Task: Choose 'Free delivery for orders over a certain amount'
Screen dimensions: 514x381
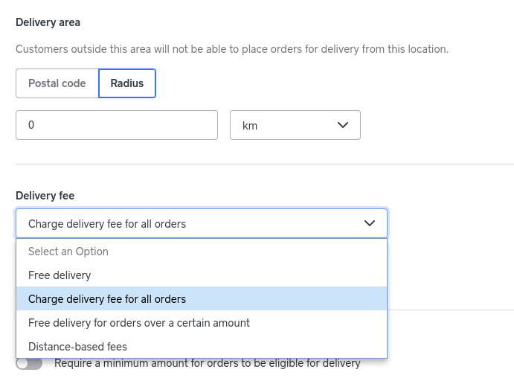Action: [139, 323]
